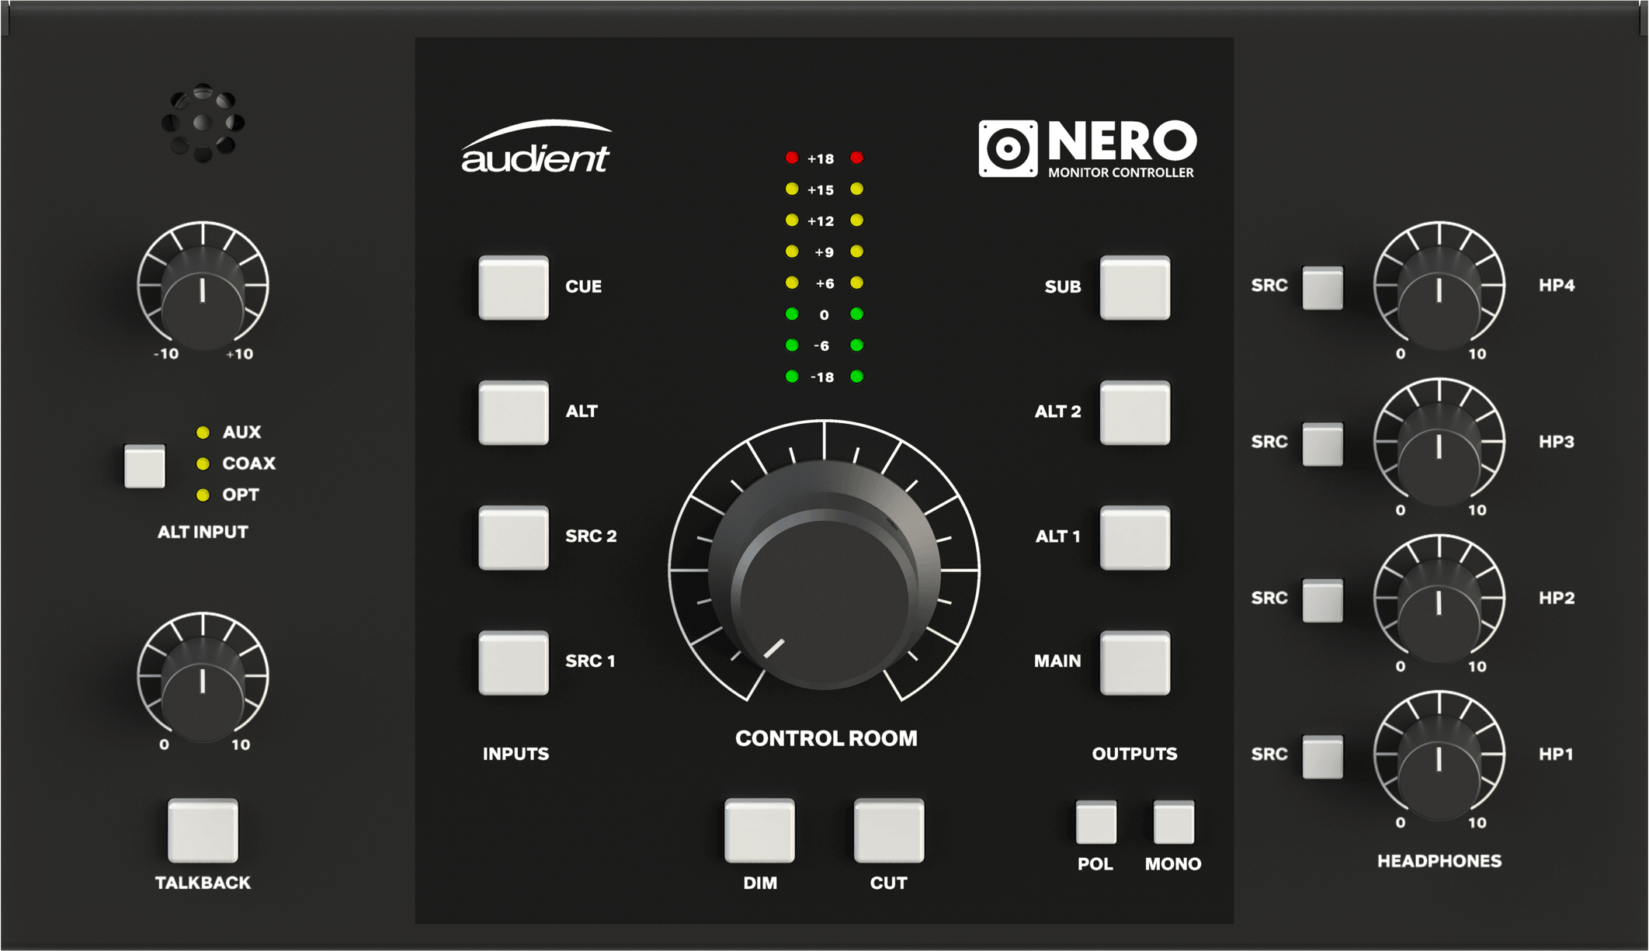Click the left +12 yellow meter LED

(x=791, y=220)
